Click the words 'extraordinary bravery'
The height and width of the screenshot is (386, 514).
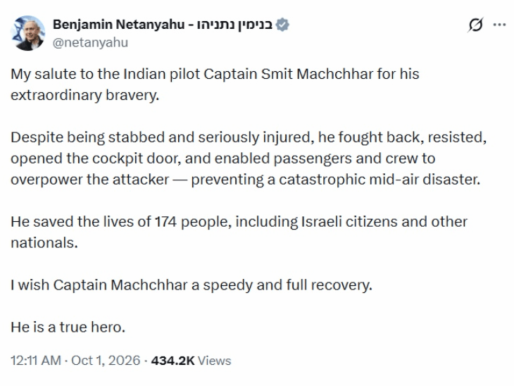coord(84,95)
